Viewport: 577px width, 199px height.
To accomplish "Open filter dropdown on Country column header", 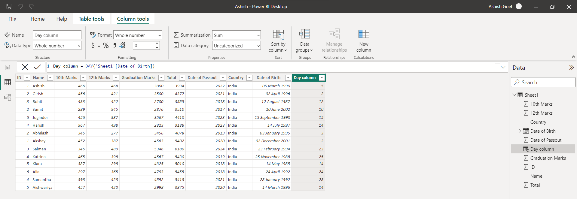I will pos(249,78).
